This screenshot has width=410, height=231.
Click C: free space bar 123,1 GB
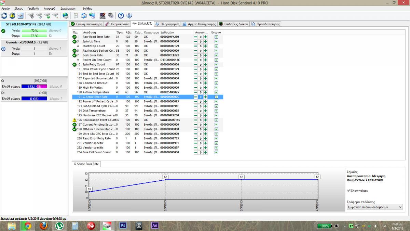[34, 86]
